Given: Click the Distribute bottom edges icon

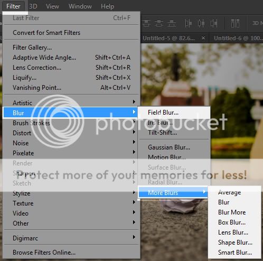Looking at the screenshot, I should point(172,23).
